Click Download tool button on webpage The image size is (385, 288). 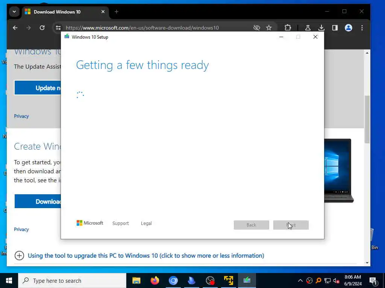pos(38,201)
